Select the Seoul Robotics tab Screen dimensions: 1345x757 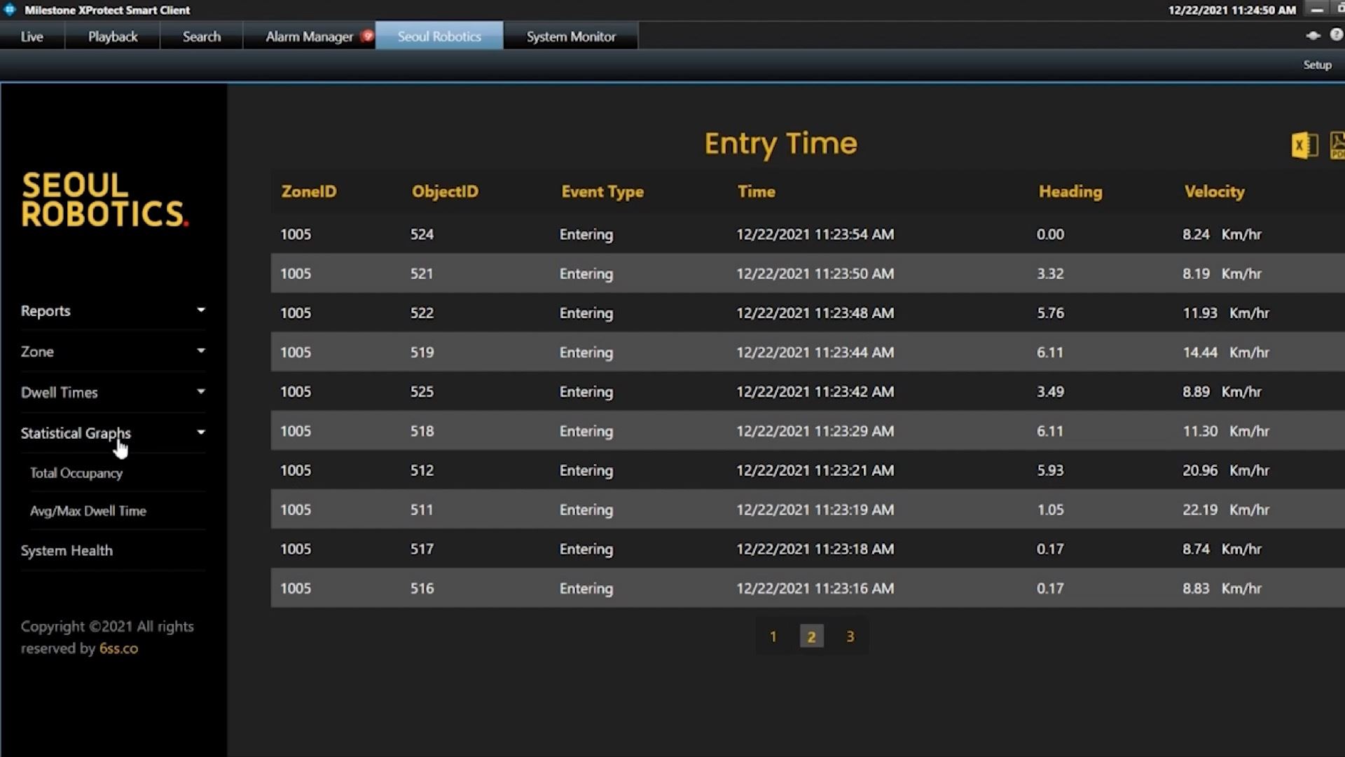pos(439,36)
